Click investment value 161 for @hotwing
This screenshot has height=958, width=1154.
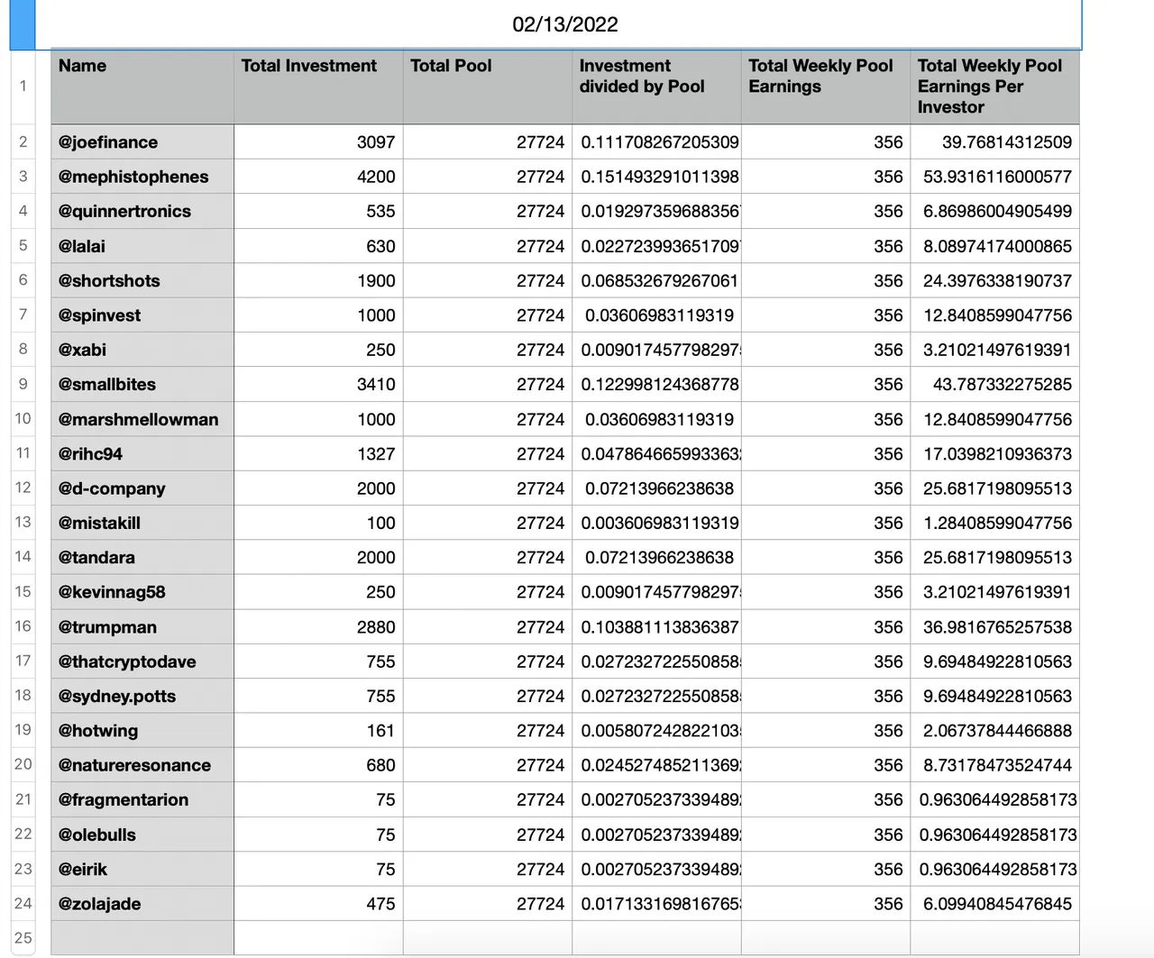coord(318,730)
